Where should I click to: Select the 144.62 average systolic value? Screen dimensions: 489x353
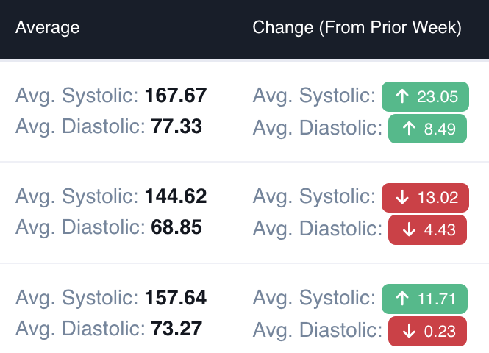[x=176, y=196]
